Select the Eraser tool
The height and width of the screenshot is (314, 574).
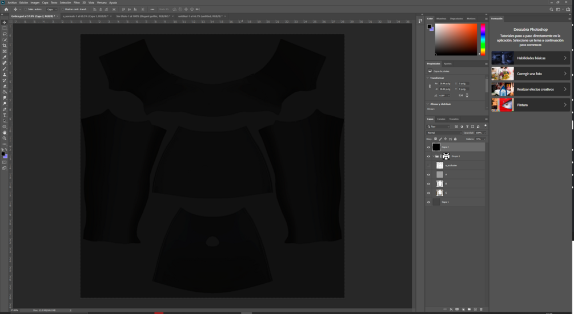click(x=5, y=86)
